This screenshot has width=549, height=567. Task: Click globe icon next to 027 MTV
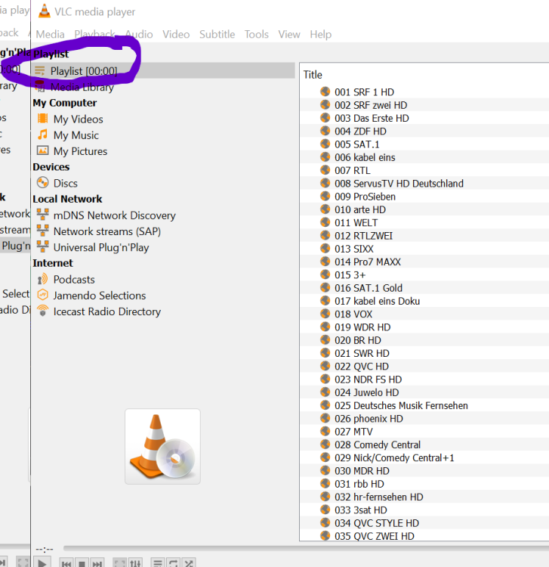pyautogui.click(x=325, y=431)
